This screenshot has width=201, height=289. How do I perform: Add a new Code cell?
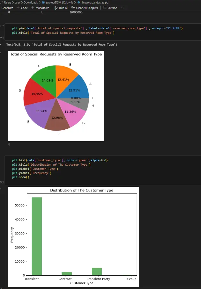(x=22, y=8)
